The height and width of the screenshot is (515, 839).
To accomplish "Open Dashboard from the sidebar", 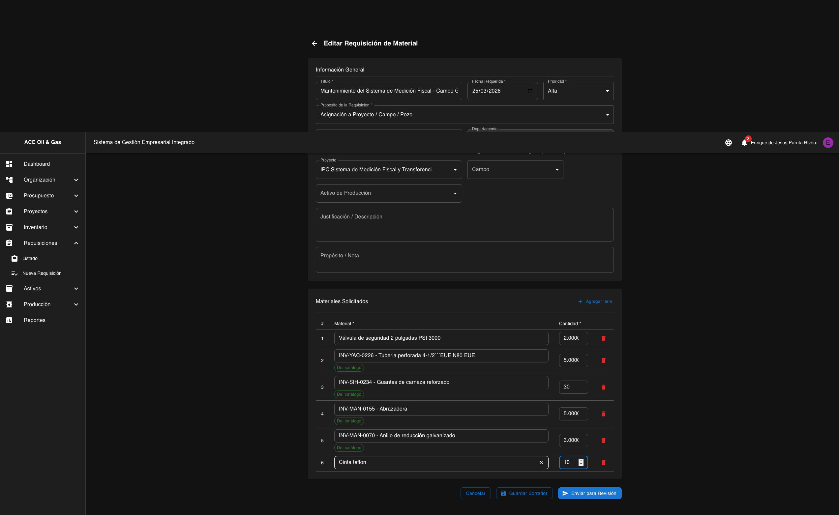I will coord(37,164).
